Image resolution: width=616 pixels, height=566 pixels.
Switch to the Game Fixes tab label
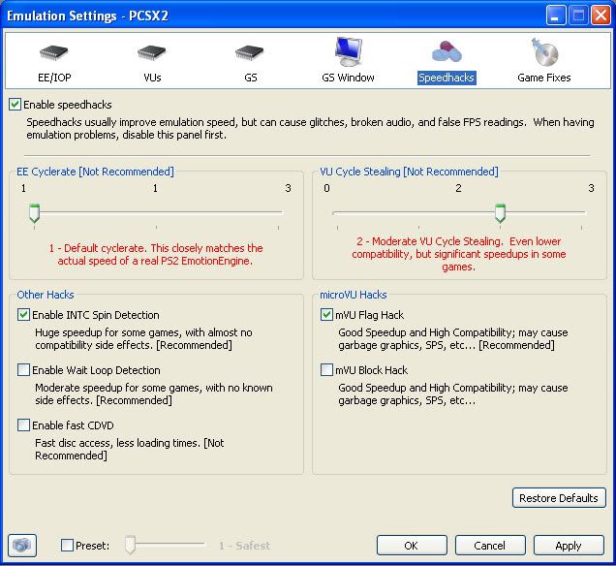click(544, 78)
